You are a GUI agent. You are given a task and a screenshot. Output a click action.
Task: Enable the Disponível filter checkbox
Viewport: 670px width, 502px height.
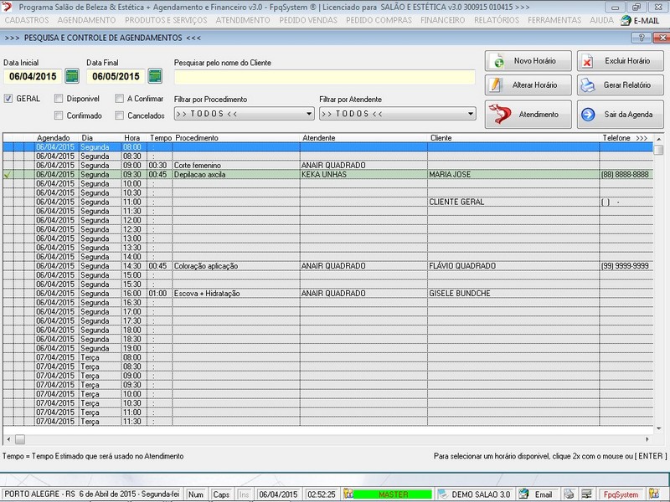(59, 99)
